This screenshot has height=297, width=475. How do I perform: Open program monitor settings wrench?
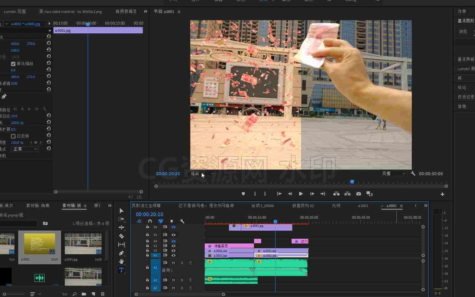coord(413,174)
